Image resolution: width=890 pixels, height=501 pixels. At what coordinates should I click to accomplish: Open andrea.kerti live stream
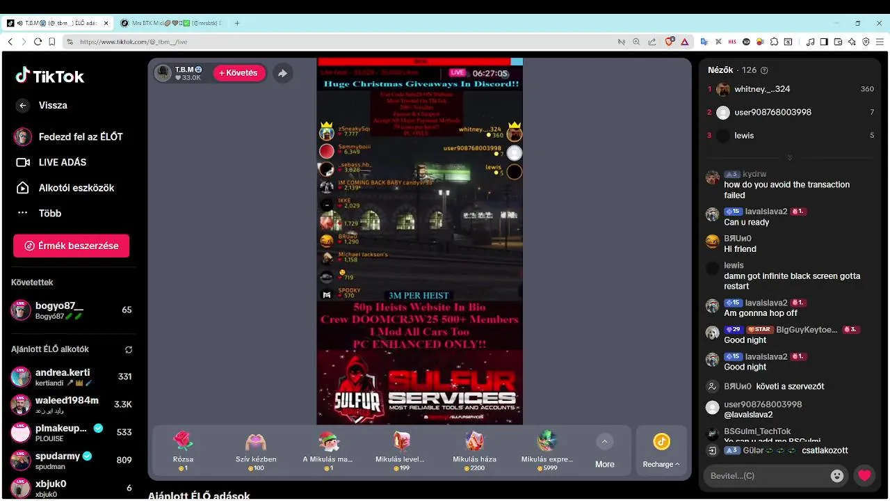71,377
